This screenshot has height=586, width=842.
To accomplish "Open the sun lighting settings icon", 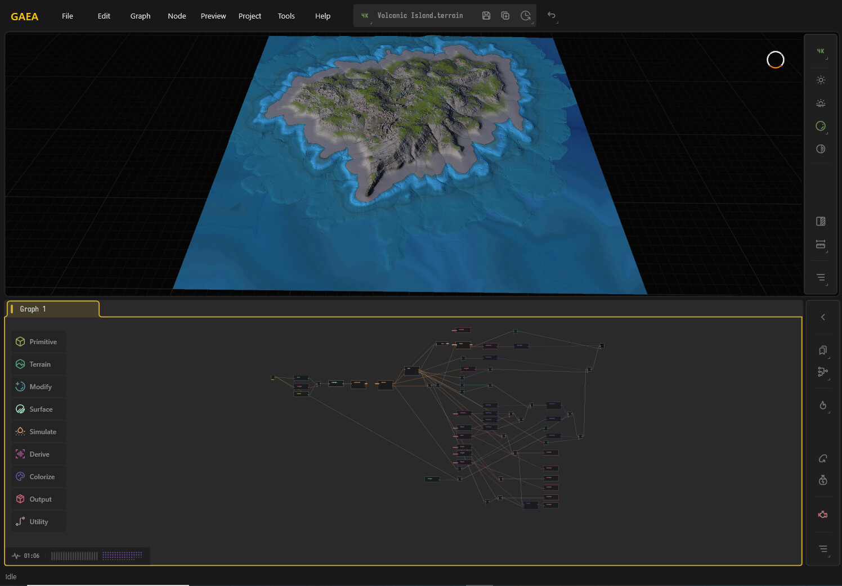I will (820, 80).
